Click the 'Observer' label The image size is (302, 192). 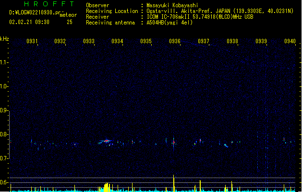[97, 5]
